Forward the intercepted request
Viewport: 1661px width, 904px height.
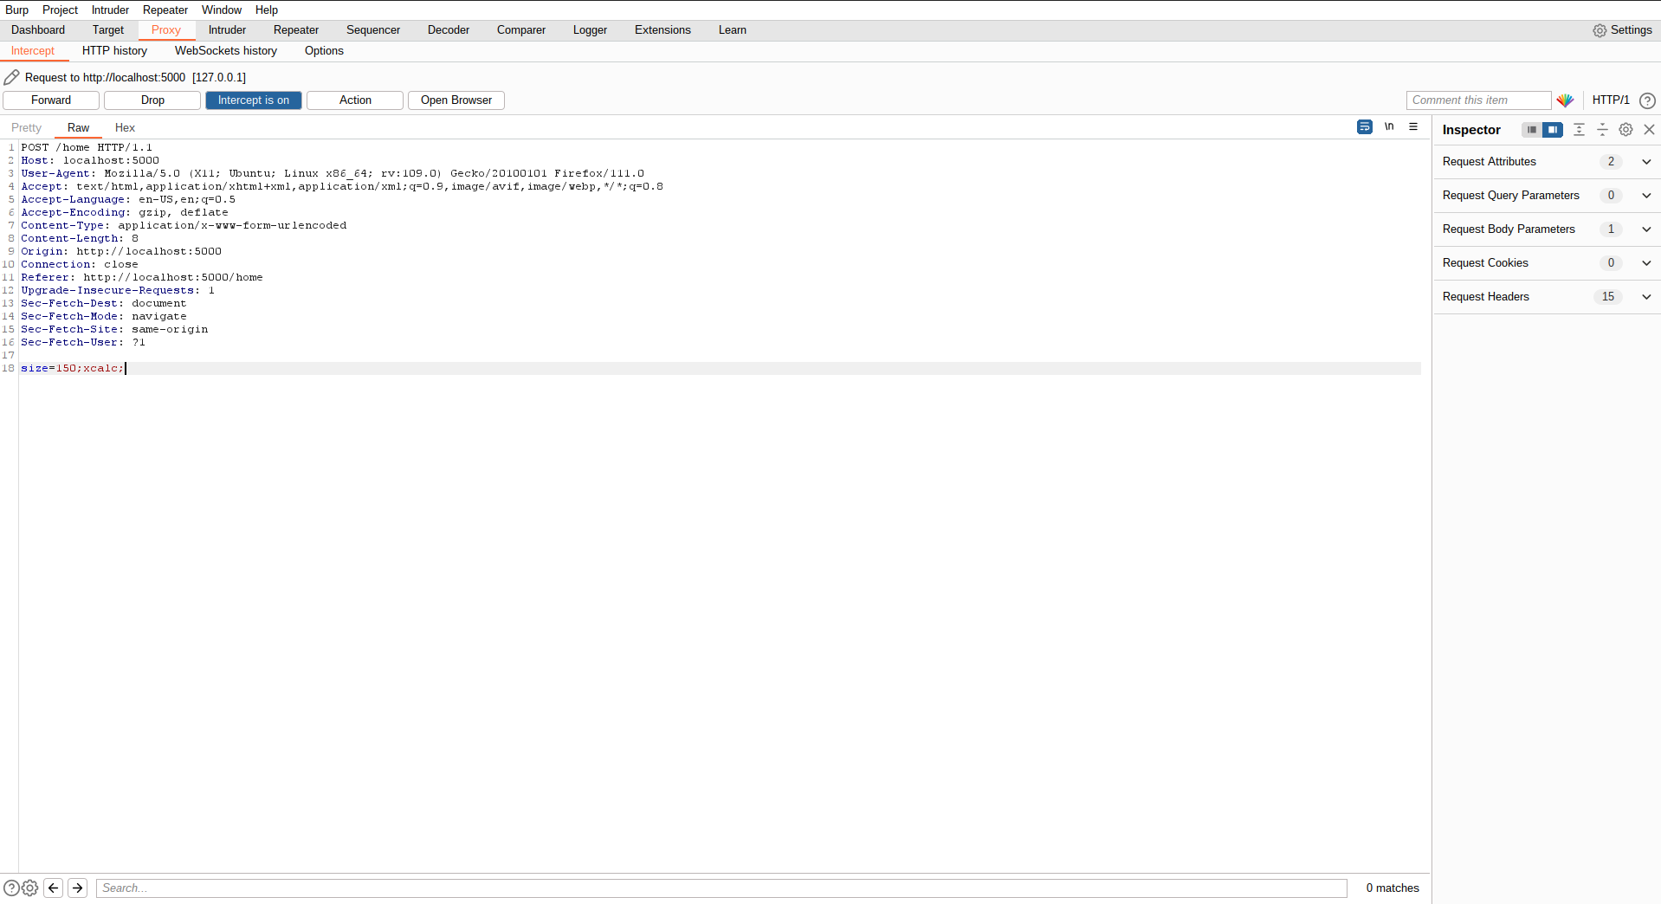click(51, 100)
